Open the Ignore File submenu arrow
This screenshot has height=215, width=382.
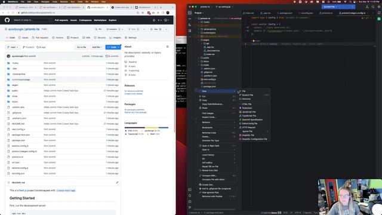click(268, 131)
